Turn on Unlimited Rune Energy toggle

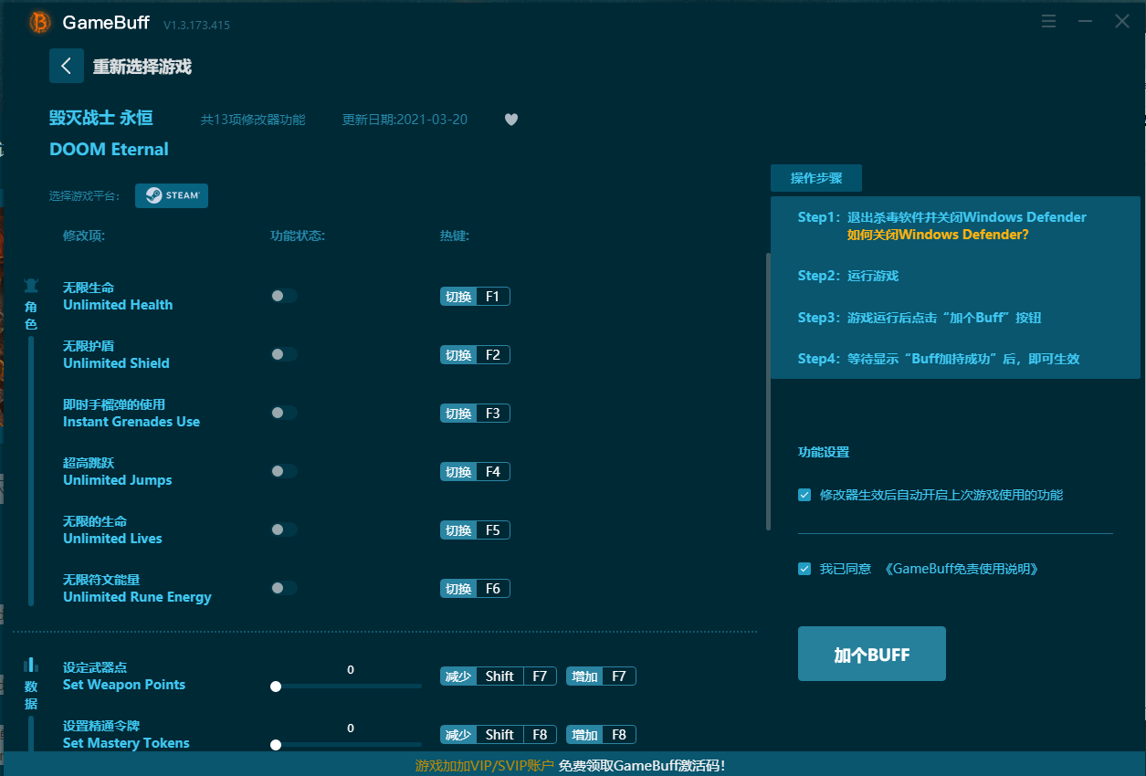click(283, 588)
